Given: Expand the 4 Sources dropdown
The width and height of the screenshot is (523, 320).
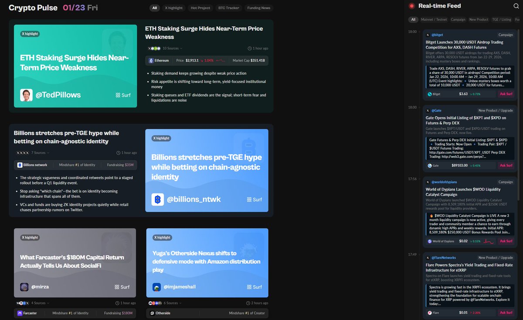Looking at the screenshot, I should pyautogui.click(x=40, y=303).
